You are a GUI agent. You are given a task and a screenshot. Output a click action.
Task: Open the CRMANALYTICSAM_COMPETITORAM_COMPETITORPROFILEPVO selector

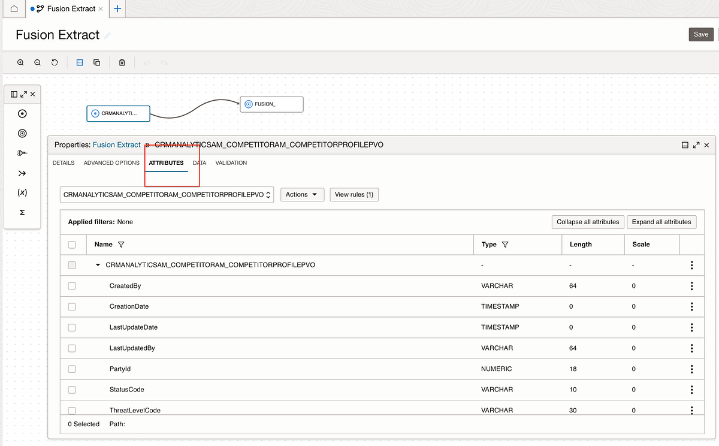[x=167, y=194]
